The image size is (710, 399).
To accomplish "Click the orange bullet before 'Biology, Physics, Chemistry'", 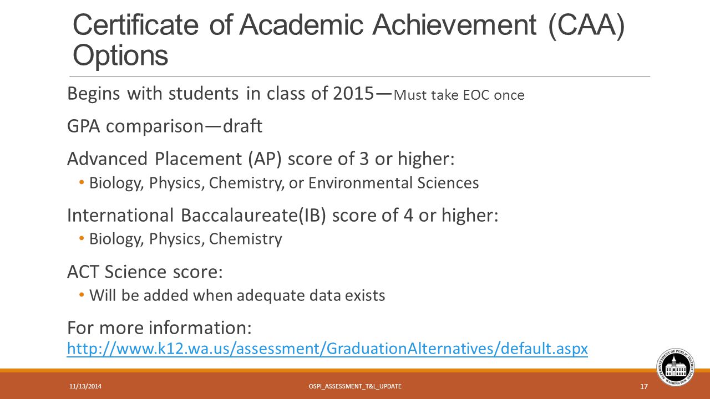I will point(82,239).
